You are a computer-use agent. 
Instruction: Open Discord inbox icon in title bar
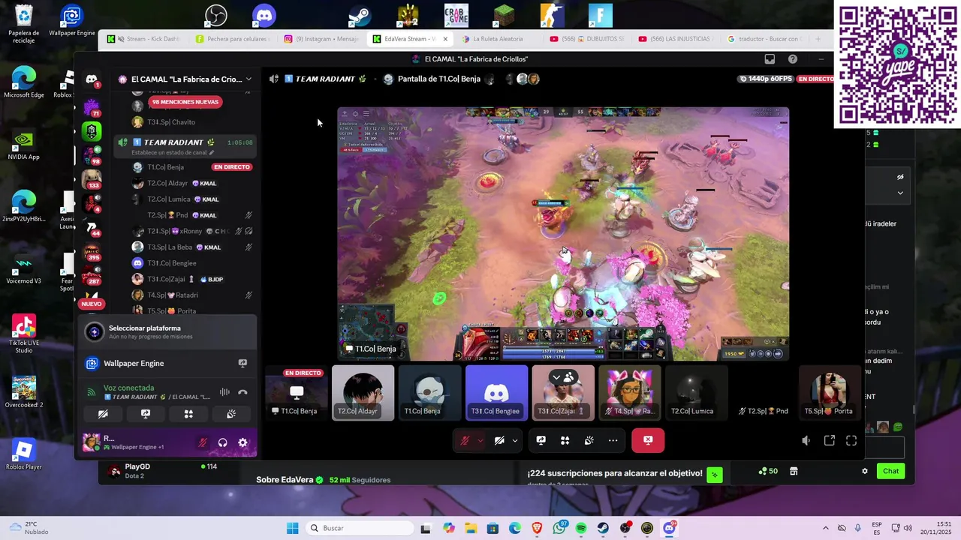tap(770, 59)
